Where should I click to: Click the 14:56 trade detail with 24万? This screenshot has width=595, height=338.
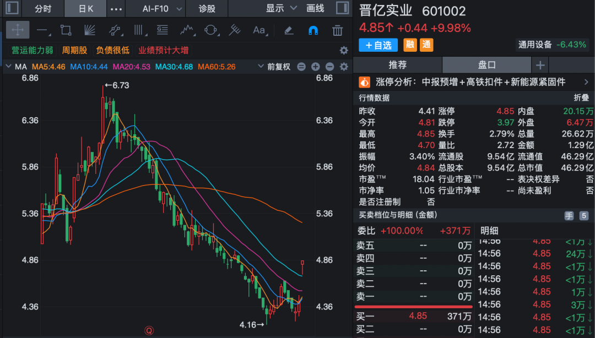[534, 253]
